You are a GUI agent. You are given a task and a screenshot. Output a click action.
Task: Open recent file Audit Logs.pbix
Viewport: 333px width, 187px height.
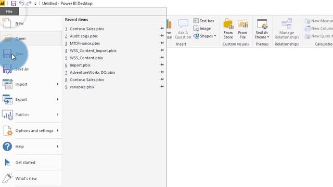pyautogui.click(x=84, y=36)
